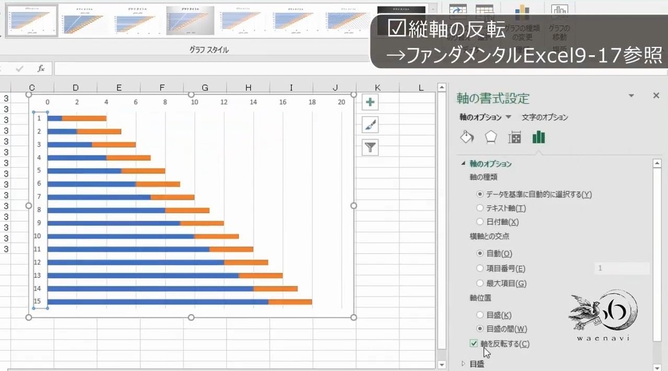Viewport: 668px width, 371px height.
Task: Open the 軸のオプション dropdown arrow
Action: pos(508,117)
